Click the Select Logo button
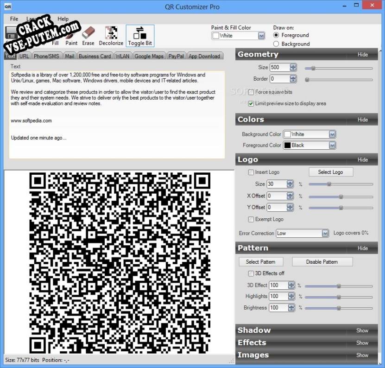The height and width of the screenshot is (368, 385). 330,172
